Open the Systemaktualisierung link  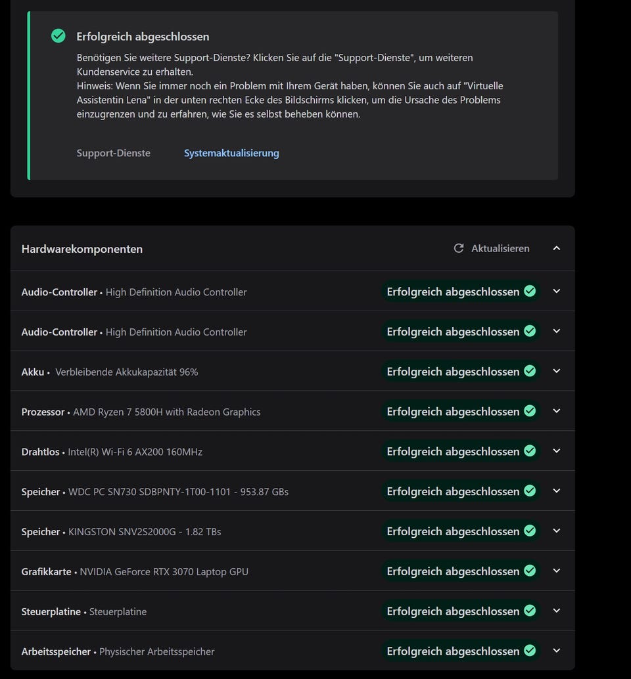(231, 153)
